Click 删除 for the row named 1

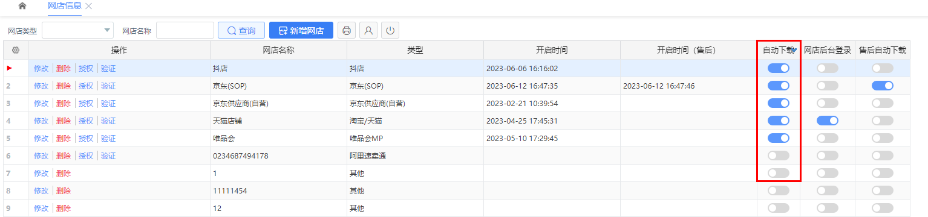click(64, 174)
